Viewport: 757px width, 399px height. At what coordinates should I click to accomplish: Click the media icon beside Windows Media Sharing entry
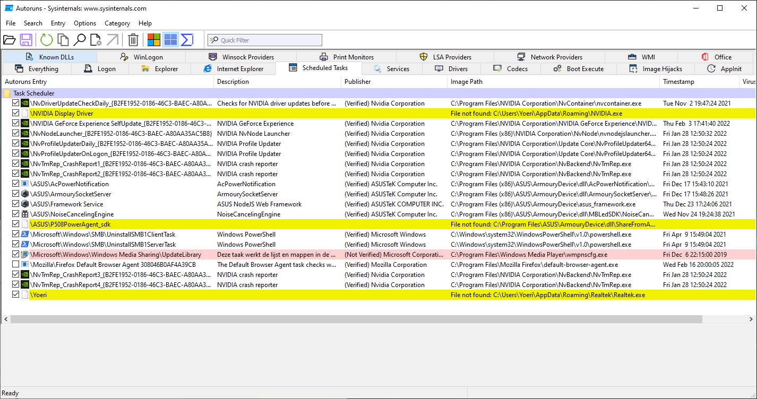25,255
